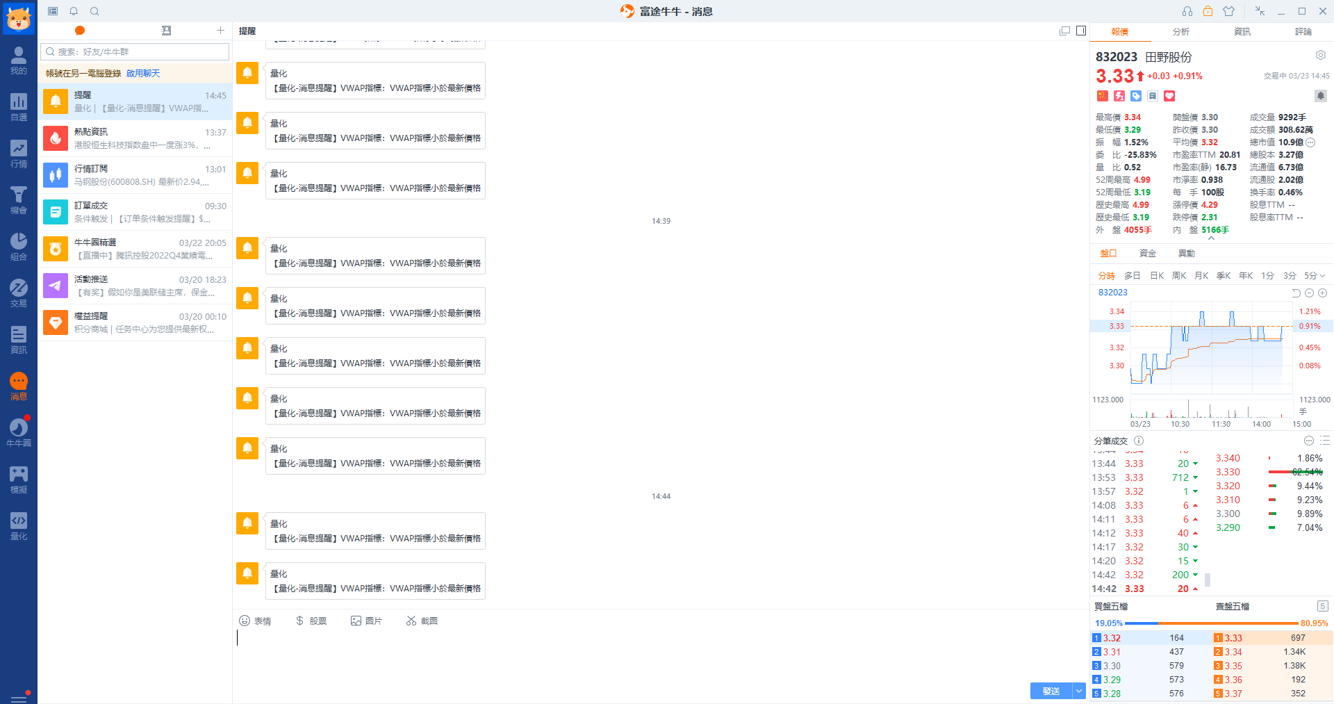
Task: Open the tick trades list view icon
Action: coord(1325,441)
